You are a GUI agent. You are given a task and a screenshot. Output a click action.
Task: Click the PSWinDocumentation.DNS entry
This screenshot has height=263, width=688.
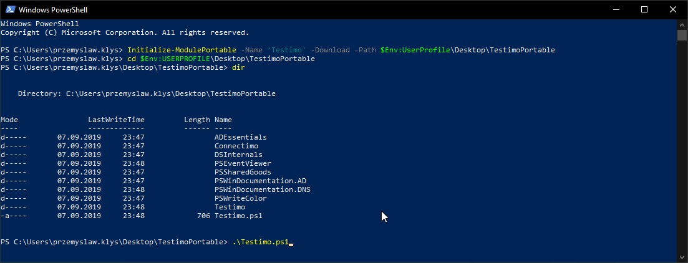[262, 189]
